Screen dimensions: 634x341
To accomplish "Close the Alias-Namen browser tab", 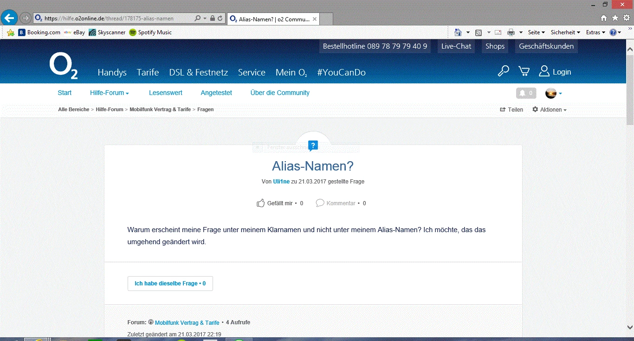I will [315, 19].
